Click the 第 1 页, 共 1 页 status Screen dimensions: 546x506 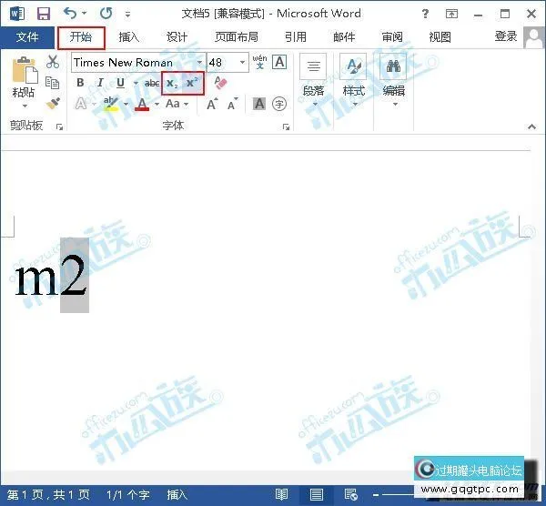(48, 495)
